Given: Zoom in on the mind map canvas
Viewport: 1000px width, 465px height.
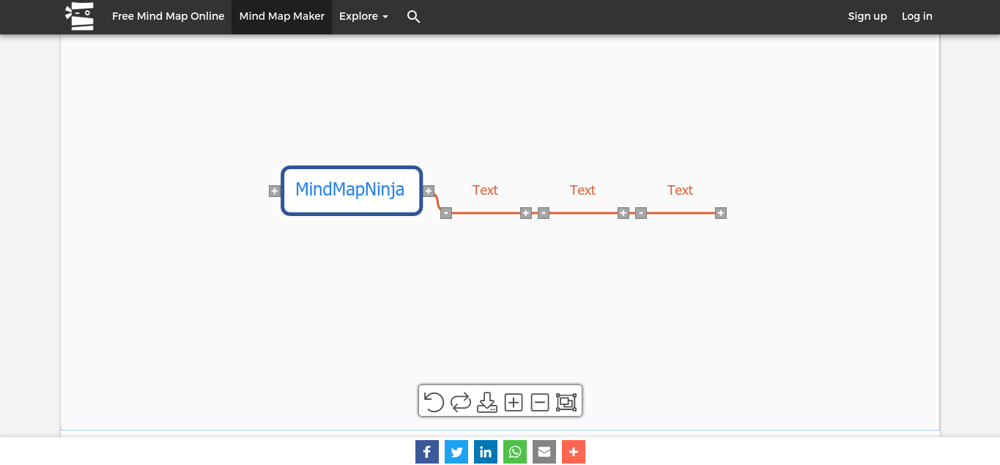Looking at the screenshot, I should tap(514, 402).
